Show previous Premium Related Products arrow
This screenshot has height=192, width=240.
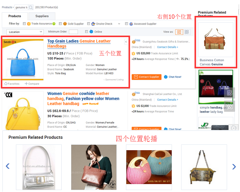pos(8,166)
